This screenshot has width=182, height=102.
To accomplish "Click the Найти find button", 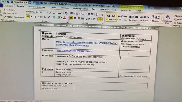I will coord(178,16).
